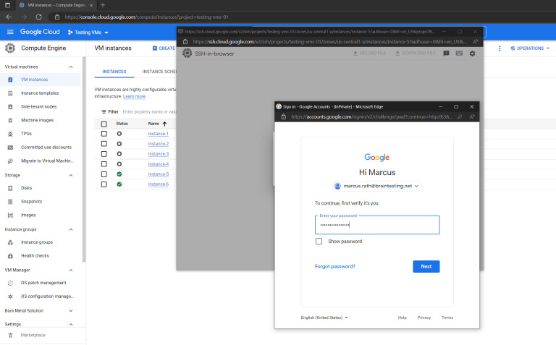This screenshot has height=345, width=556.
Task: Click the Machine images sidebar icon
Action: [x=10, y=121]
